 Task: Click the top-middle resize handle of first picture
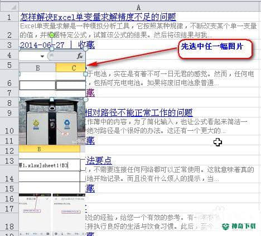click(52, 49)
